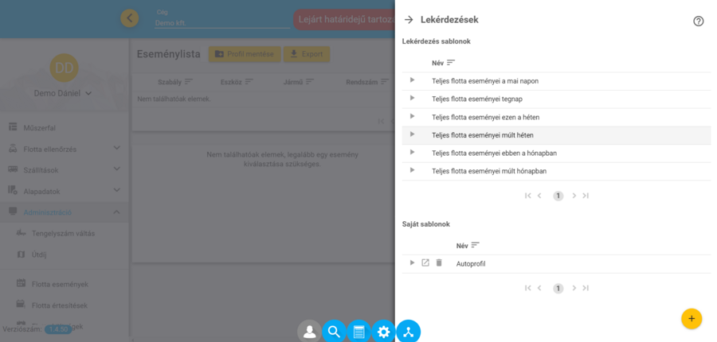Image resolution: width=717 pixels, height=342 pixels.
Task: Open the help question mark icon
Action: coord(698,21)
